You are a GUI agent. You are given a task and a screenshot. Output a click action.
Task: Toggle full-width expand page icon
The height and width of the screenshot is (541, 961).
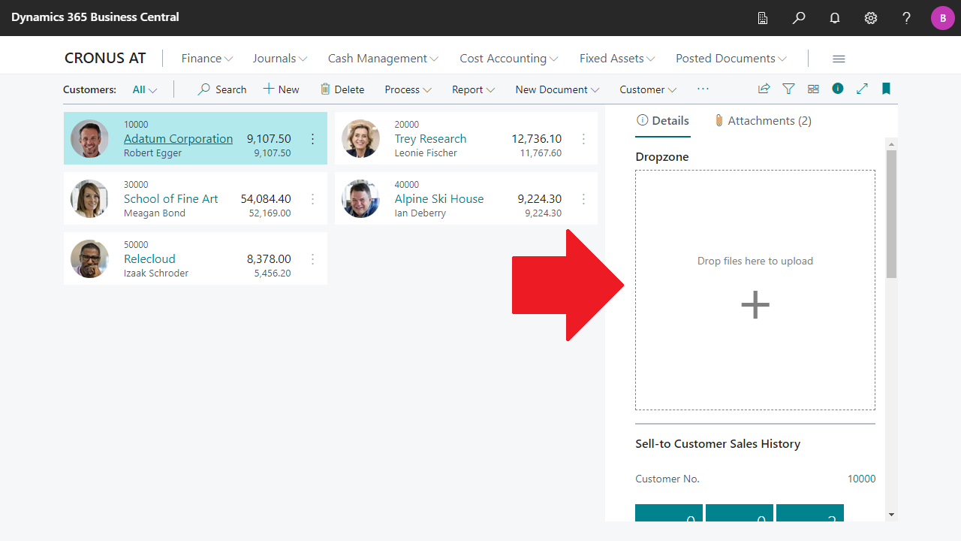click(x=862, y=89)
